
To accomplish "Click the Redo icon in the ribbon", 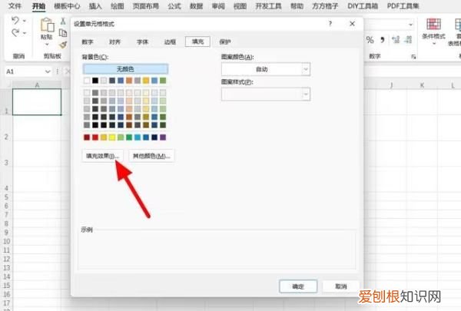I will (15, 32).
